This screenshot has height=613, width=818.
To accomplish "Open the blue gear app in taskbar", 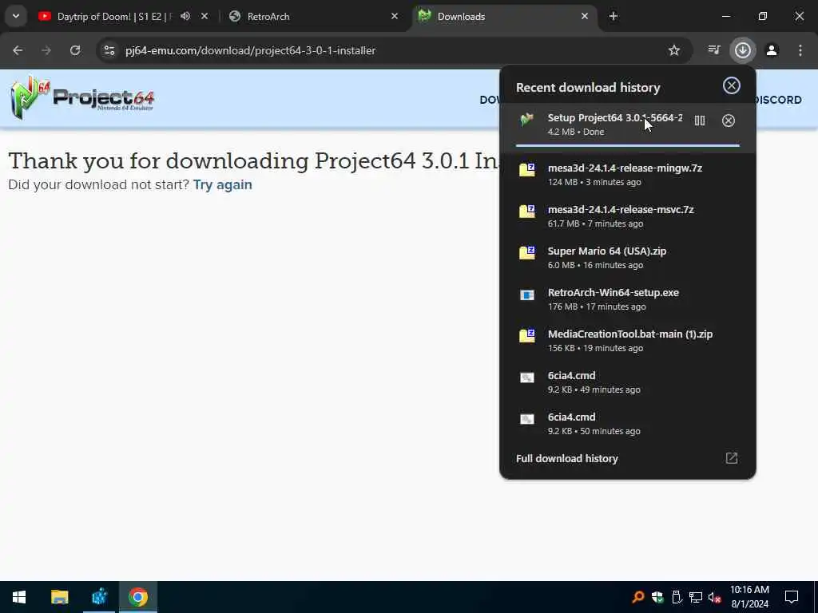I will 99,597.
